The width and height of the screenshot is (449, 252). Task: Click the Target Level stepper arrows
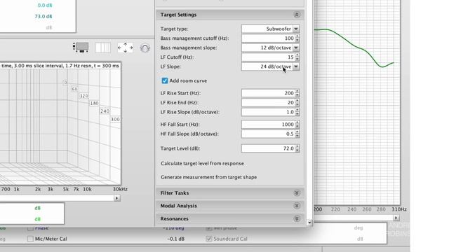pyautogui.click(x=297, y=148)
